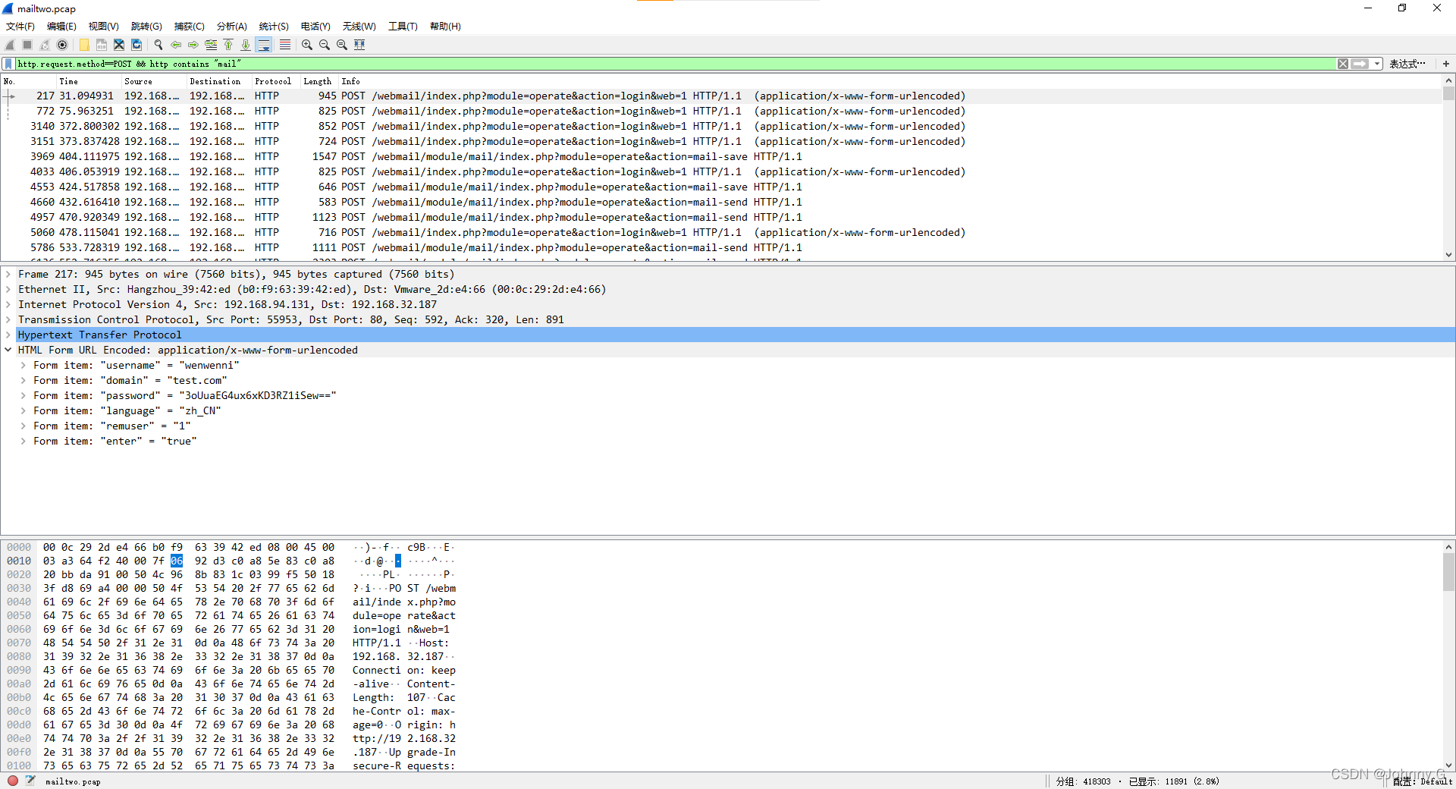This screenshot has height=789, width=1456.
Task: Go back to previous packet arrow
Action: tap(176, 45)
